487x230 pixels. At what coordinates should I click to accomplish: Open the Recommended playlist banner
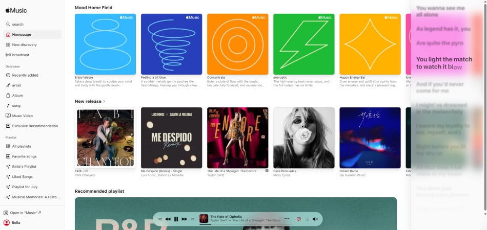(x=236, y=214)
